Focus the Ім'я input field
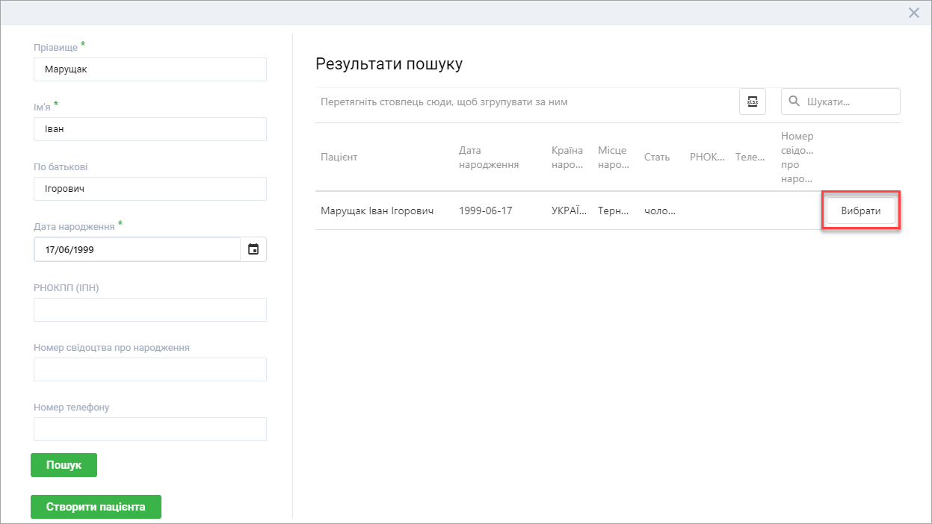This screenshot has height=524, width=932. (150, 129)
